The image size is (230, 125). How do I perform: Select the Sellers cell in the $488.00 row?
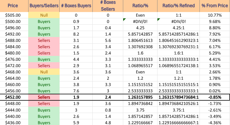tap(44, 40)
